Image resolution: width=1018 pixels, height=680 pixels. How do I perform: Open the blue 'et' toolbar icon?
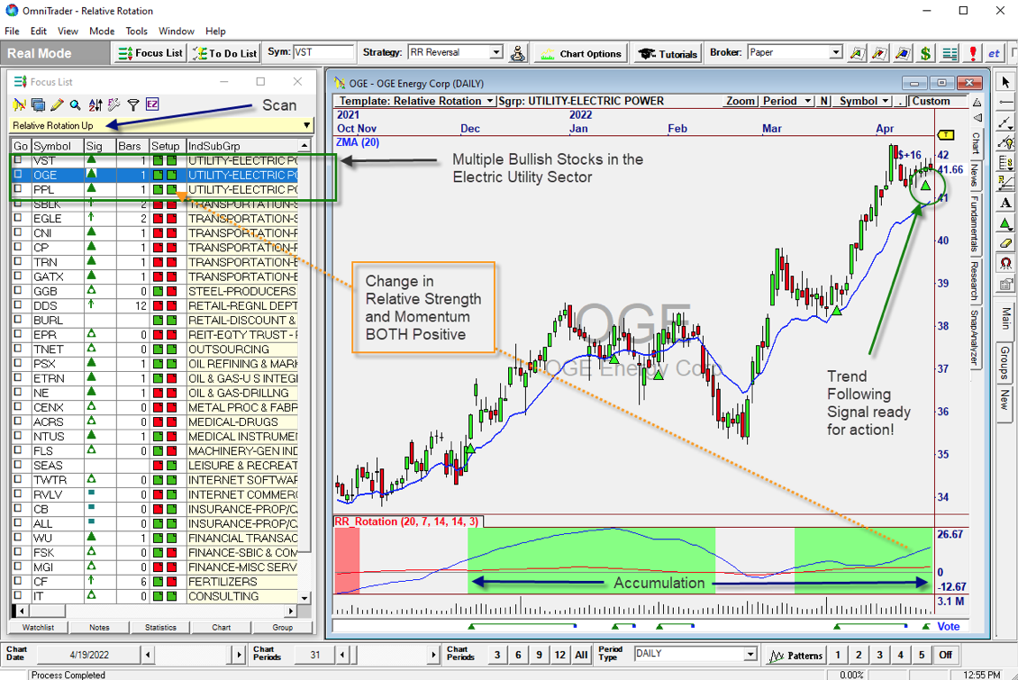point(994,53)
